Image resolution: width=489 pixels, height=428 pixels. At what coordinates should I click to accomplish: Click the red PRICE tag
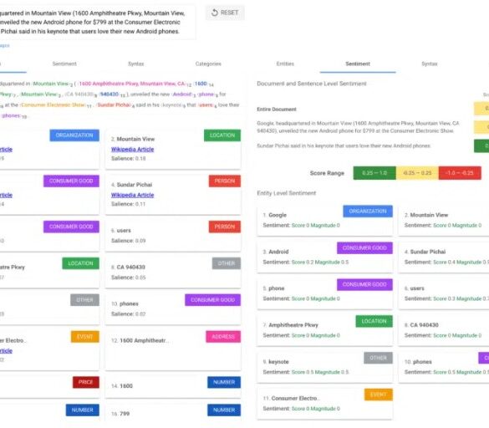click(x=86, y=383)
